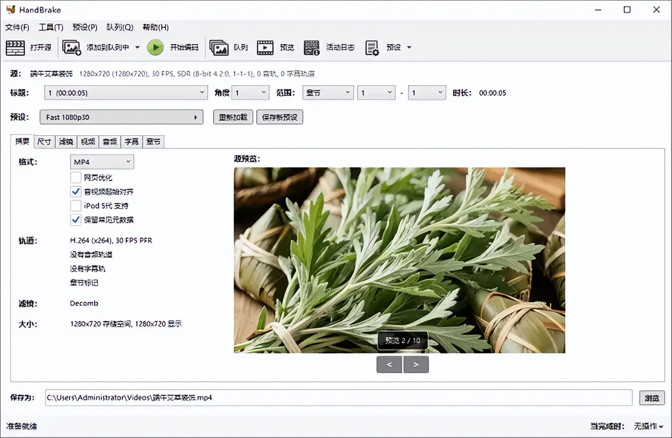Image resolution: width=672 pixels, height=438 pixels.
Task: Start encoding with the green 开始编码 button
Action: 155,47
